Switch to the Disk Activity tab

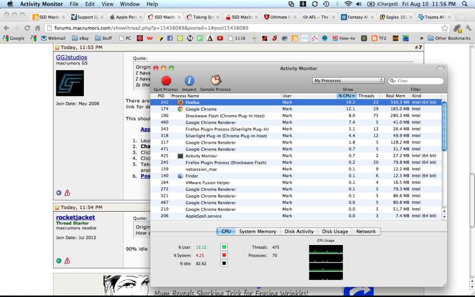tap(299, 231)
